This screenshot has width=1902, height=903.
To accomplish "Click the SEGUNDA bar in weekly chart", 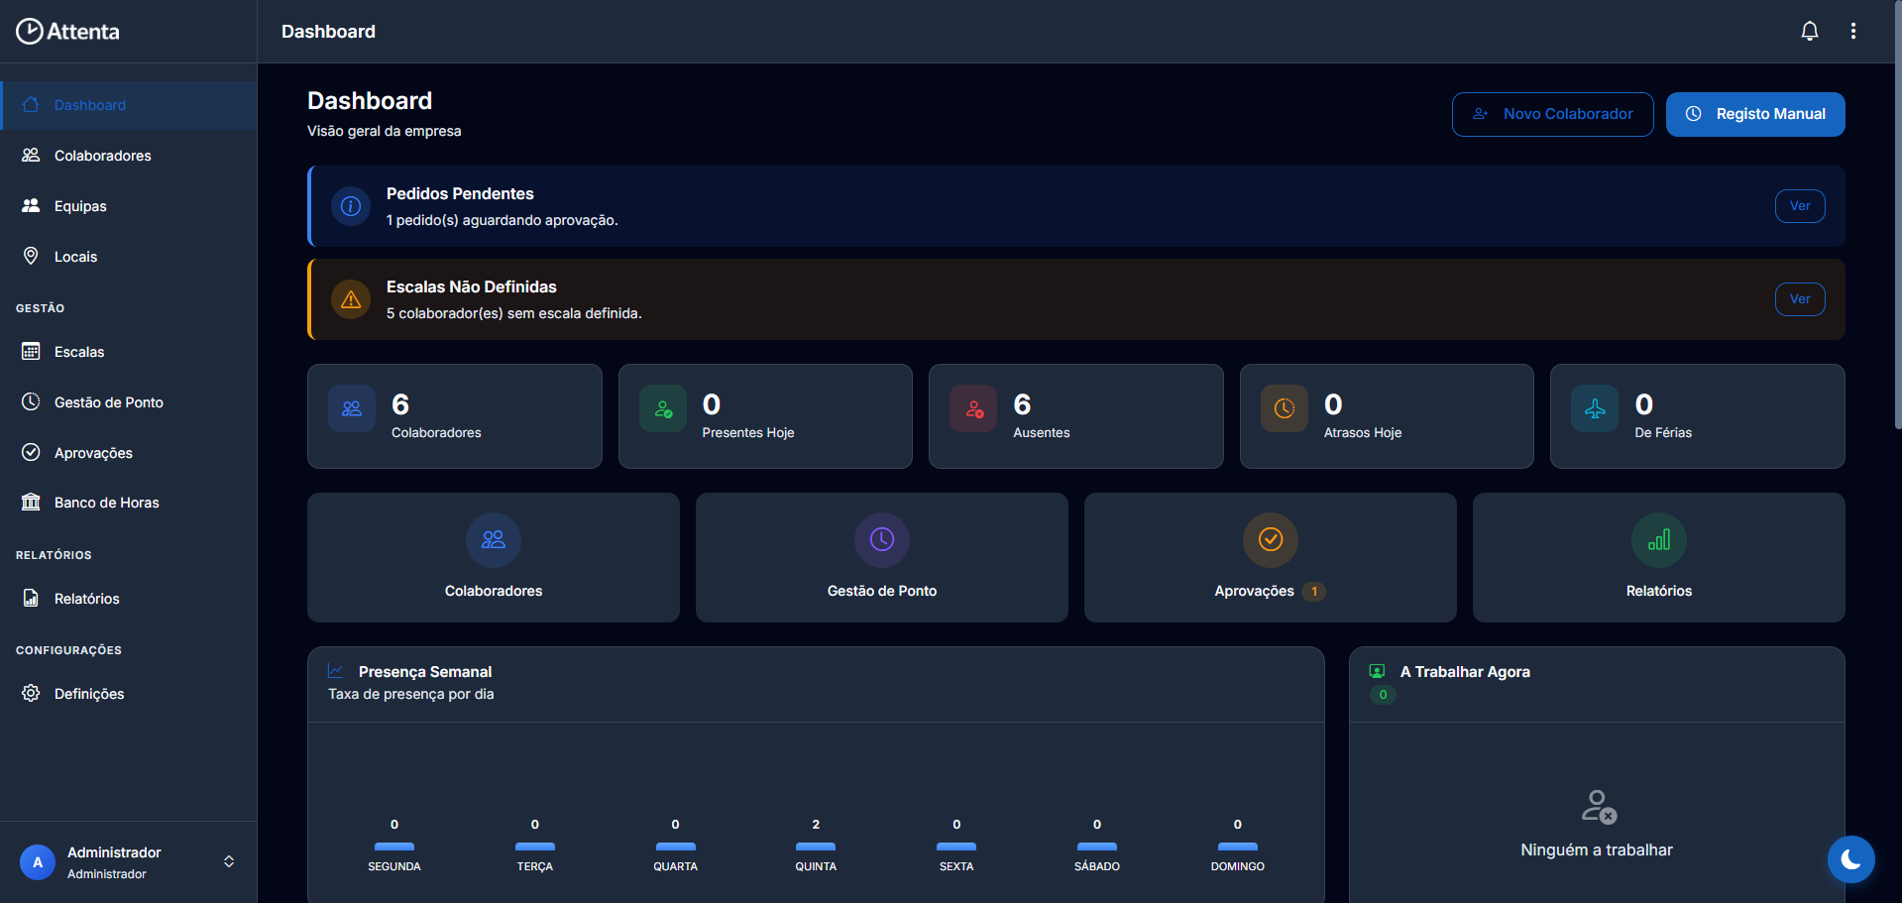I will click(394, 847).
